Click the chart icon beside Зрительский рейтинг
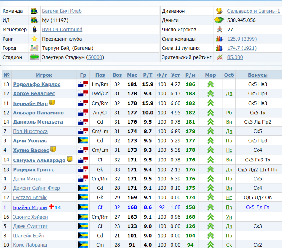The image size is (282, 248). pyautogui.click(x=219, y=57)
